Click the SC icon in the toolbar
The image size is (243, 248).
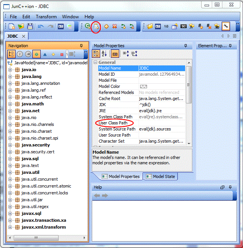(184, 26)
